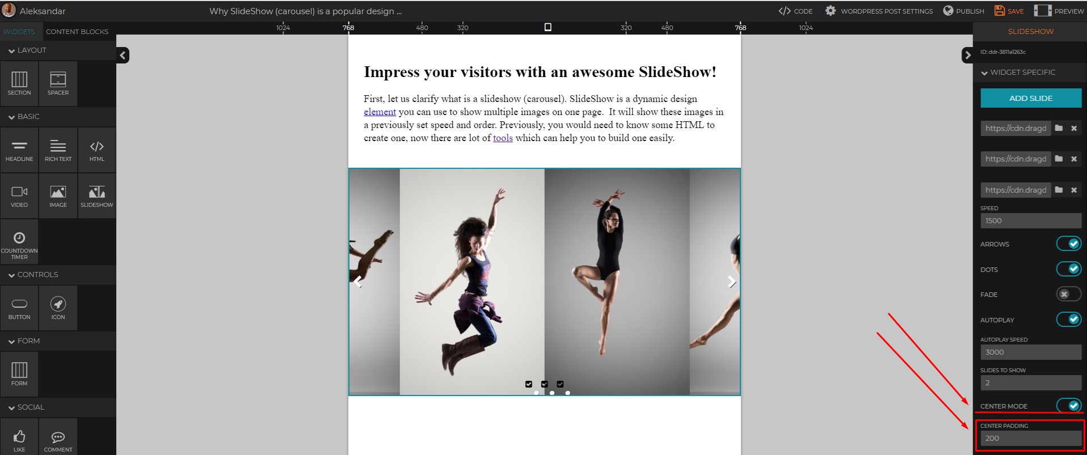Click the second slide URL field
The image size is (1087, 455).
[1016, 159]
